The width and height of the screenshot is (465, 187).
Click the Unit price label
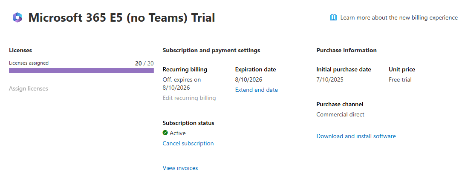[x=402, y=70]
